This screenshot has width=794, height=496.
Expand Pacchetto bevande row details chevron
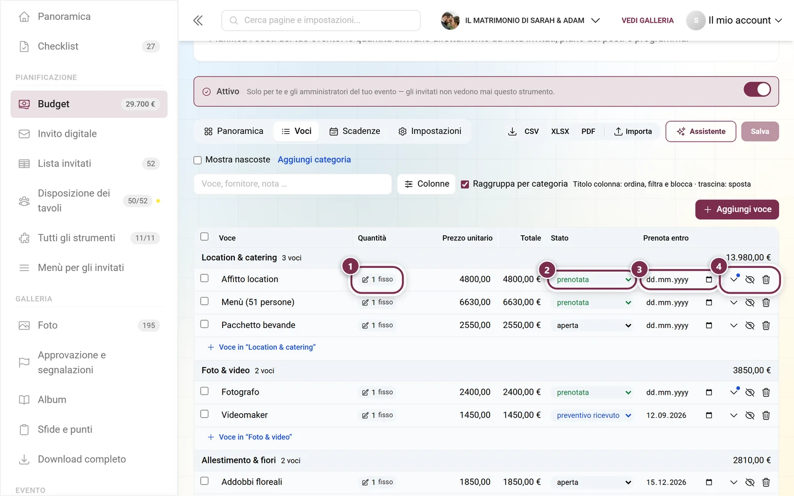pyautogui.click(x=733, y=325)
